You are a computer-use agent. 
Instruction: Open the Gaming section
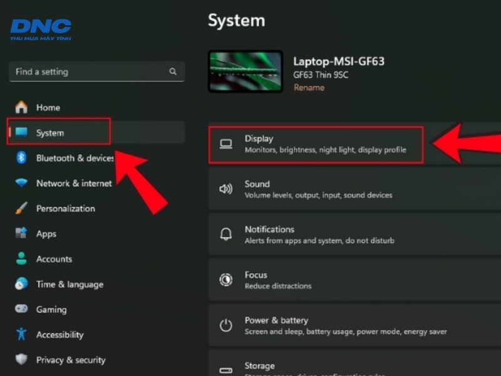pyautogui.click(x=97, y=310)
